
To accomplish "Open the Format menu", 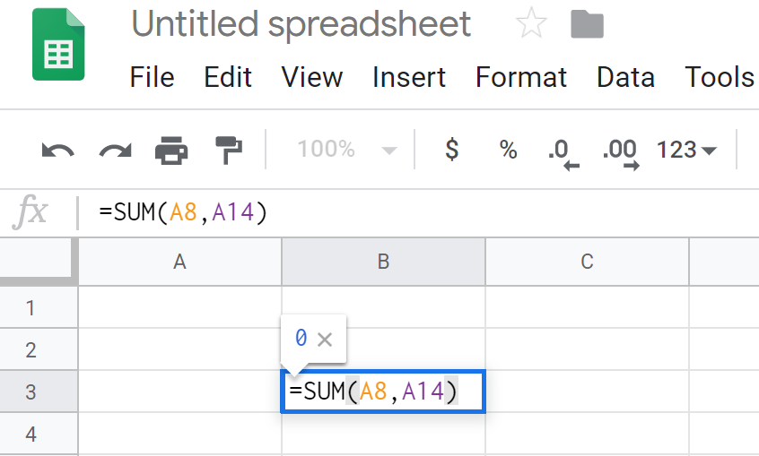I will point(521,77).
